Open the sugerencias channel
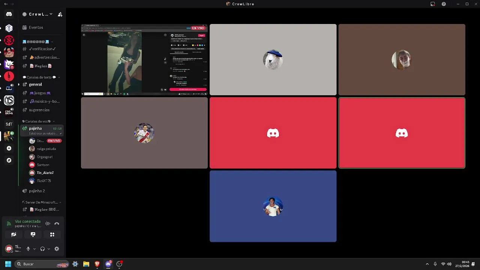 coord(42,110)
